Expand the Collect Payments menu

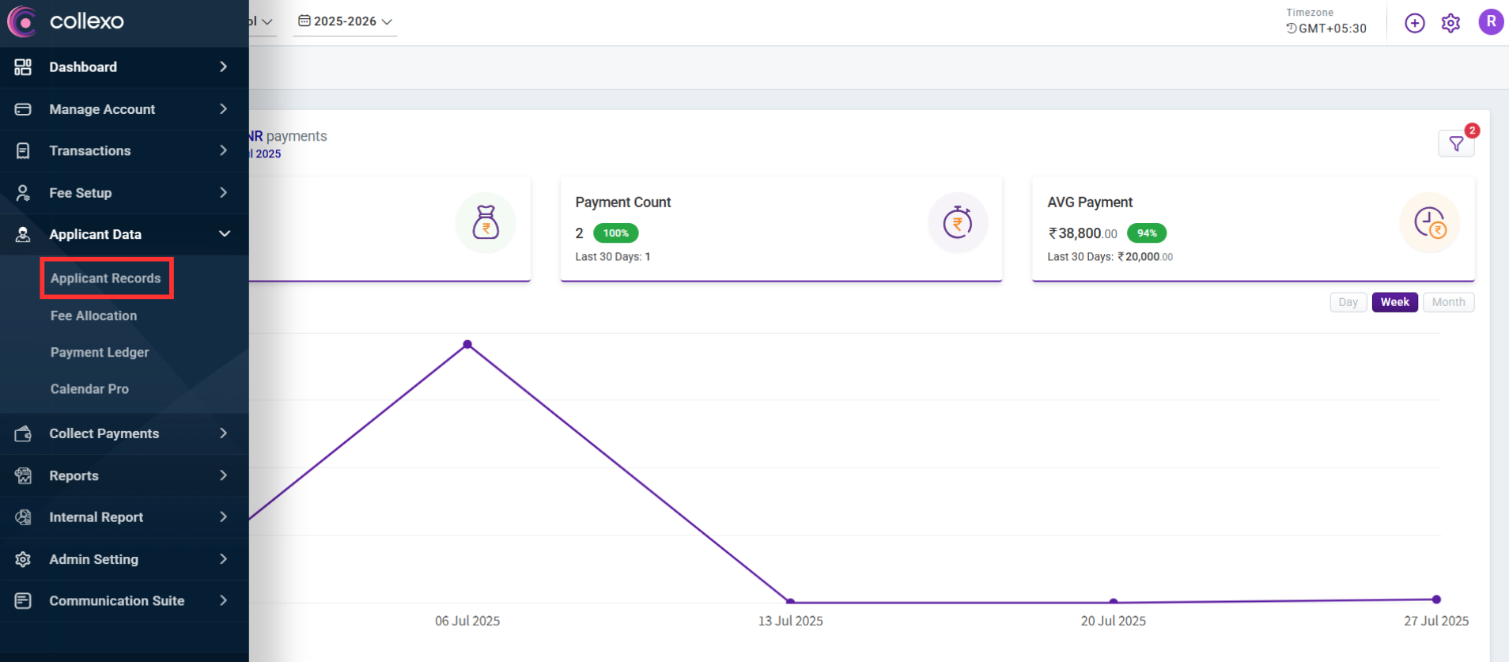tap(124, 433)
